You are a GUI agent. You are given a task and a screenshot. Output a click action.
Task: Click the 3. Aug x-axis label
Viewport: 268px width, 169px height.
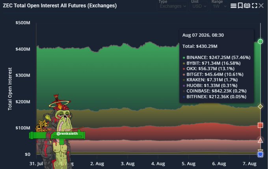point(128,164)
